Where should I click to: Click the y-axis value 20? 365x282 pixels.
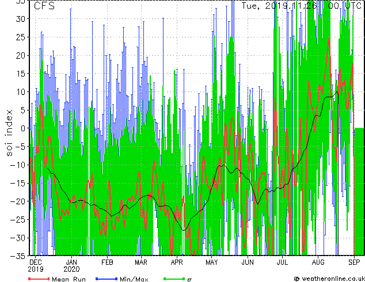[x=21, y=55]
